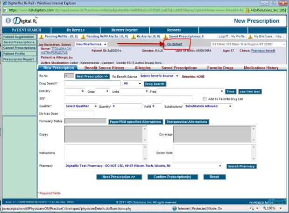Screen dimensions: 289x213
Task: Click the Rx Alerts warning icon
Action: coord(133,36)
